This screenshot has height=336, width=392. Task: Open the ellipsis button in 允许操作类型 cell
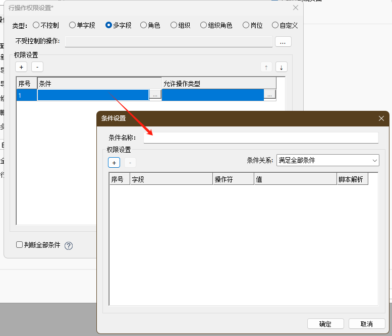pyautogui.click(x=269, y=94)
